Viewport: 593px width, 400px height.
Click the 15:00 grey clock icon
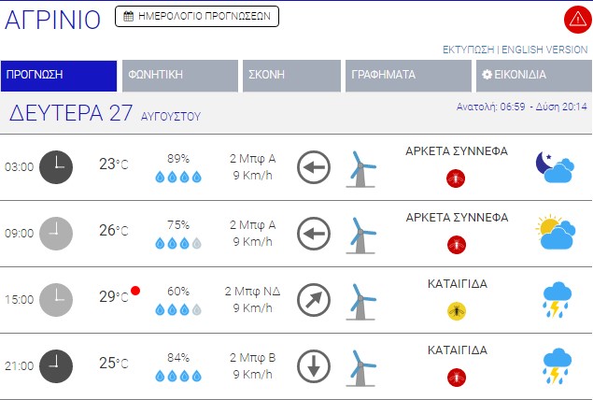point(56,299)
